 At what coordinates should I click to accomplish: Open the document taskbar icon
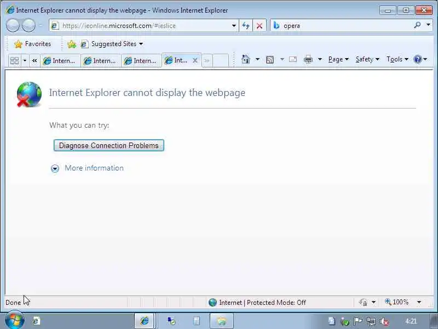[x=197, y=321]
